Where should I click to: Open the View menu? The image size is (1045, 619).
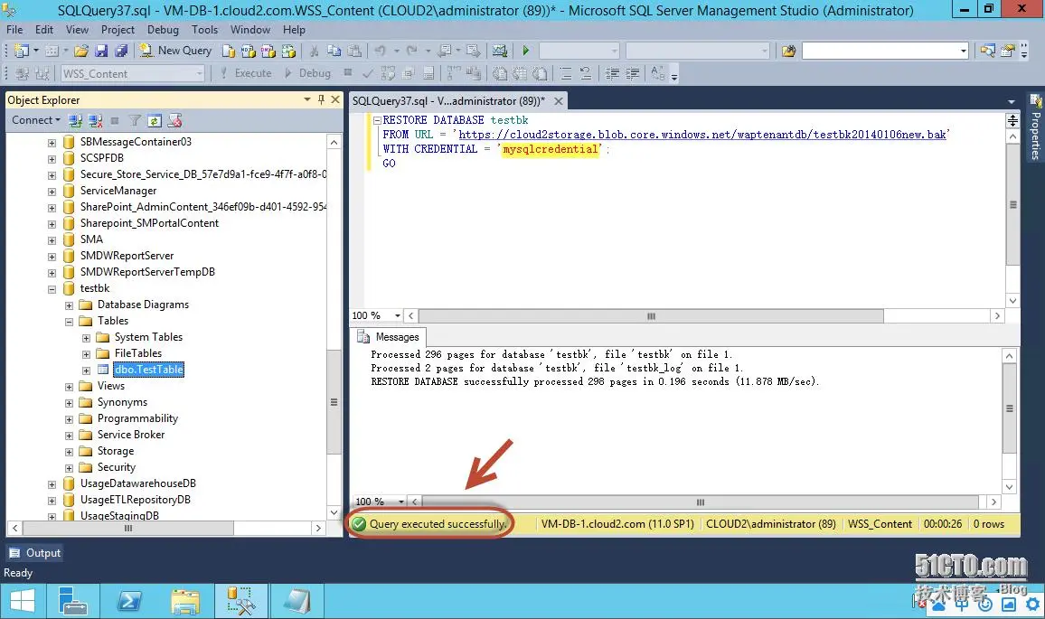[x=77, y=29]
